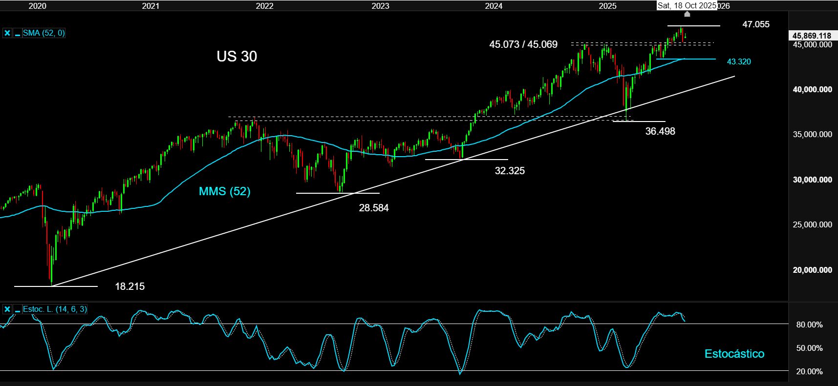
Task: Click the 47.055 resistance level label
Action: tap(755, 24)
